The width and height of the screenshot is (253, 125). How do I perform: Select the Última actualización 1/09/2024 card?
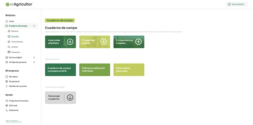[x=95, y=69]
